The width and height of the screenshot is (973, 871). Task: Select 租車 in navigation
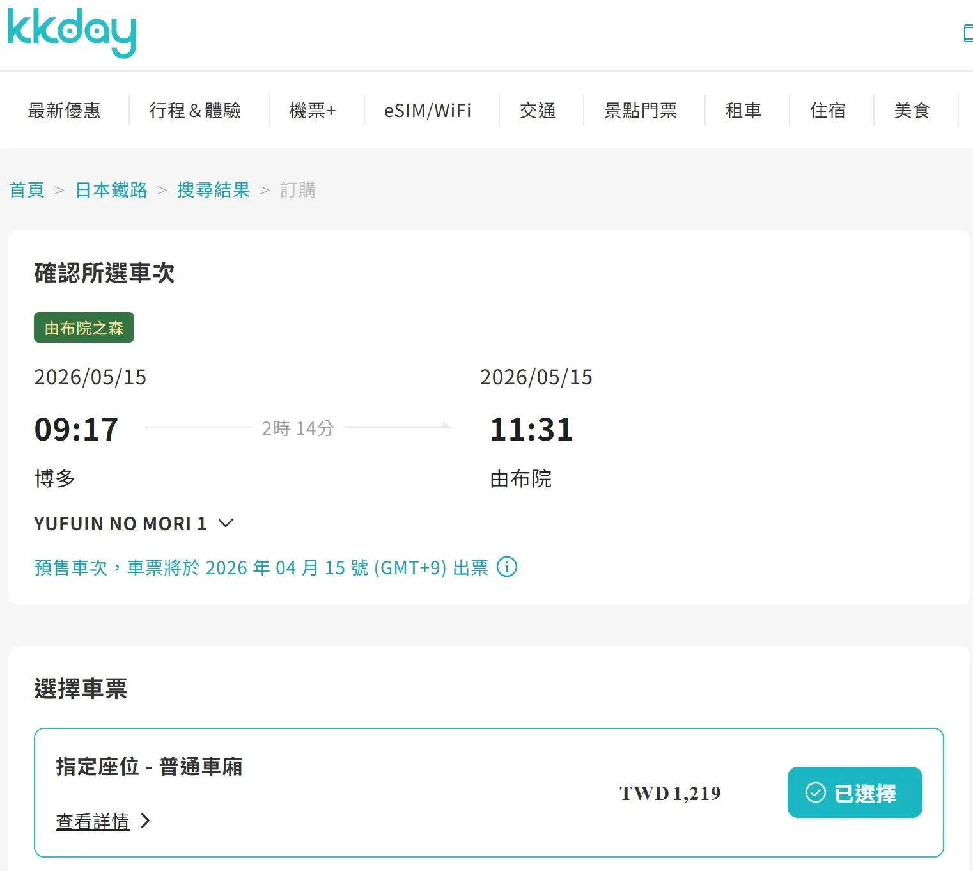(743, 111)
